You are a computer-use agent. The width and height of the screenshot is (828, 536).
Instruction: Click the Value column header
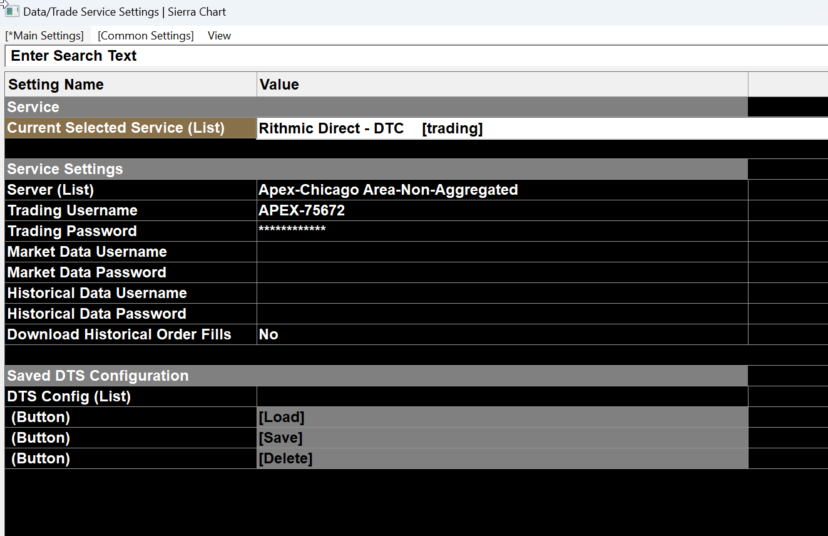502,85
